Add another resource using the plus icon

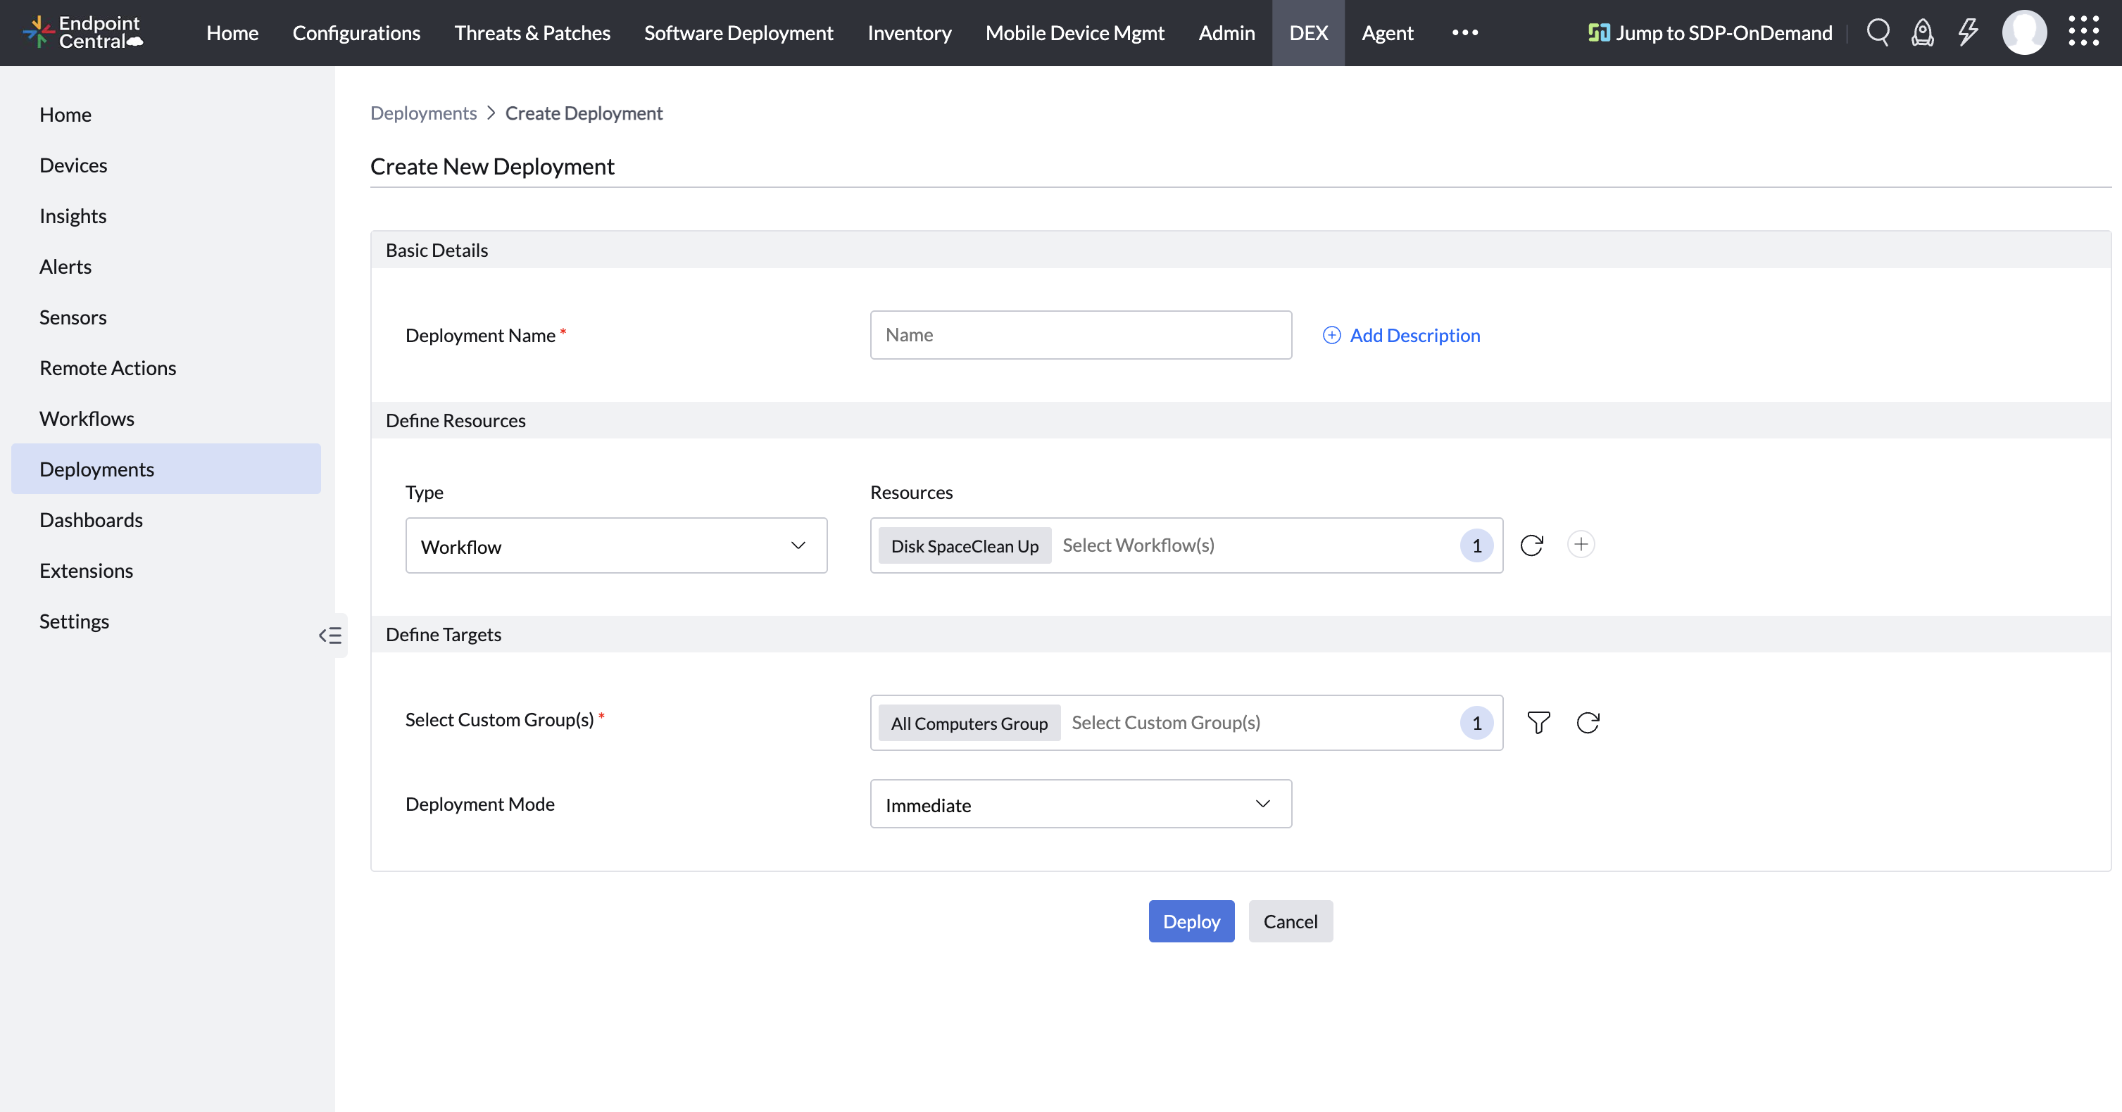[1581, 545]
